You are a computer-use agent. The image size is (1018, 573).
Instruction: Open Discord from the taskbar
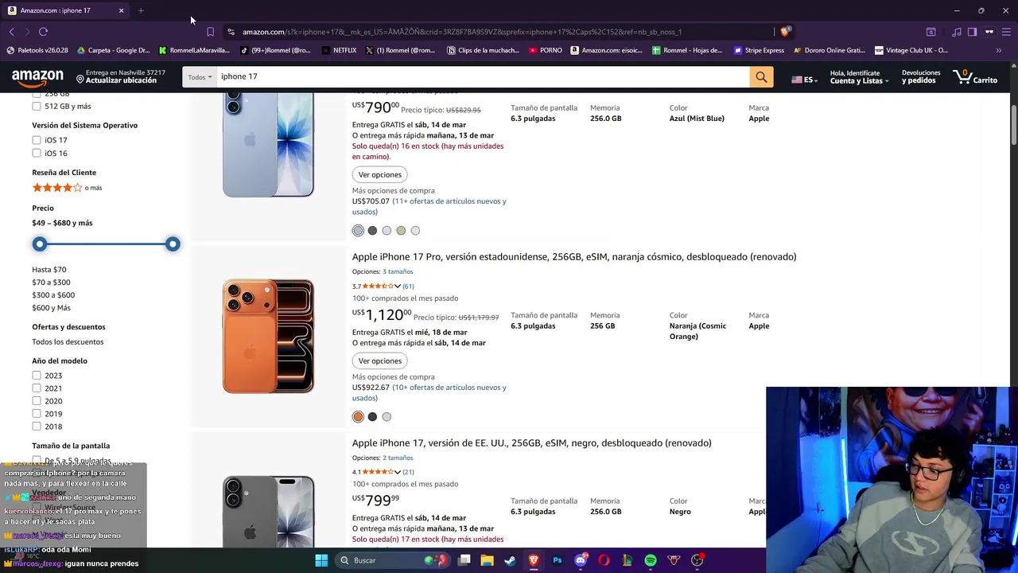coord(581,560)
